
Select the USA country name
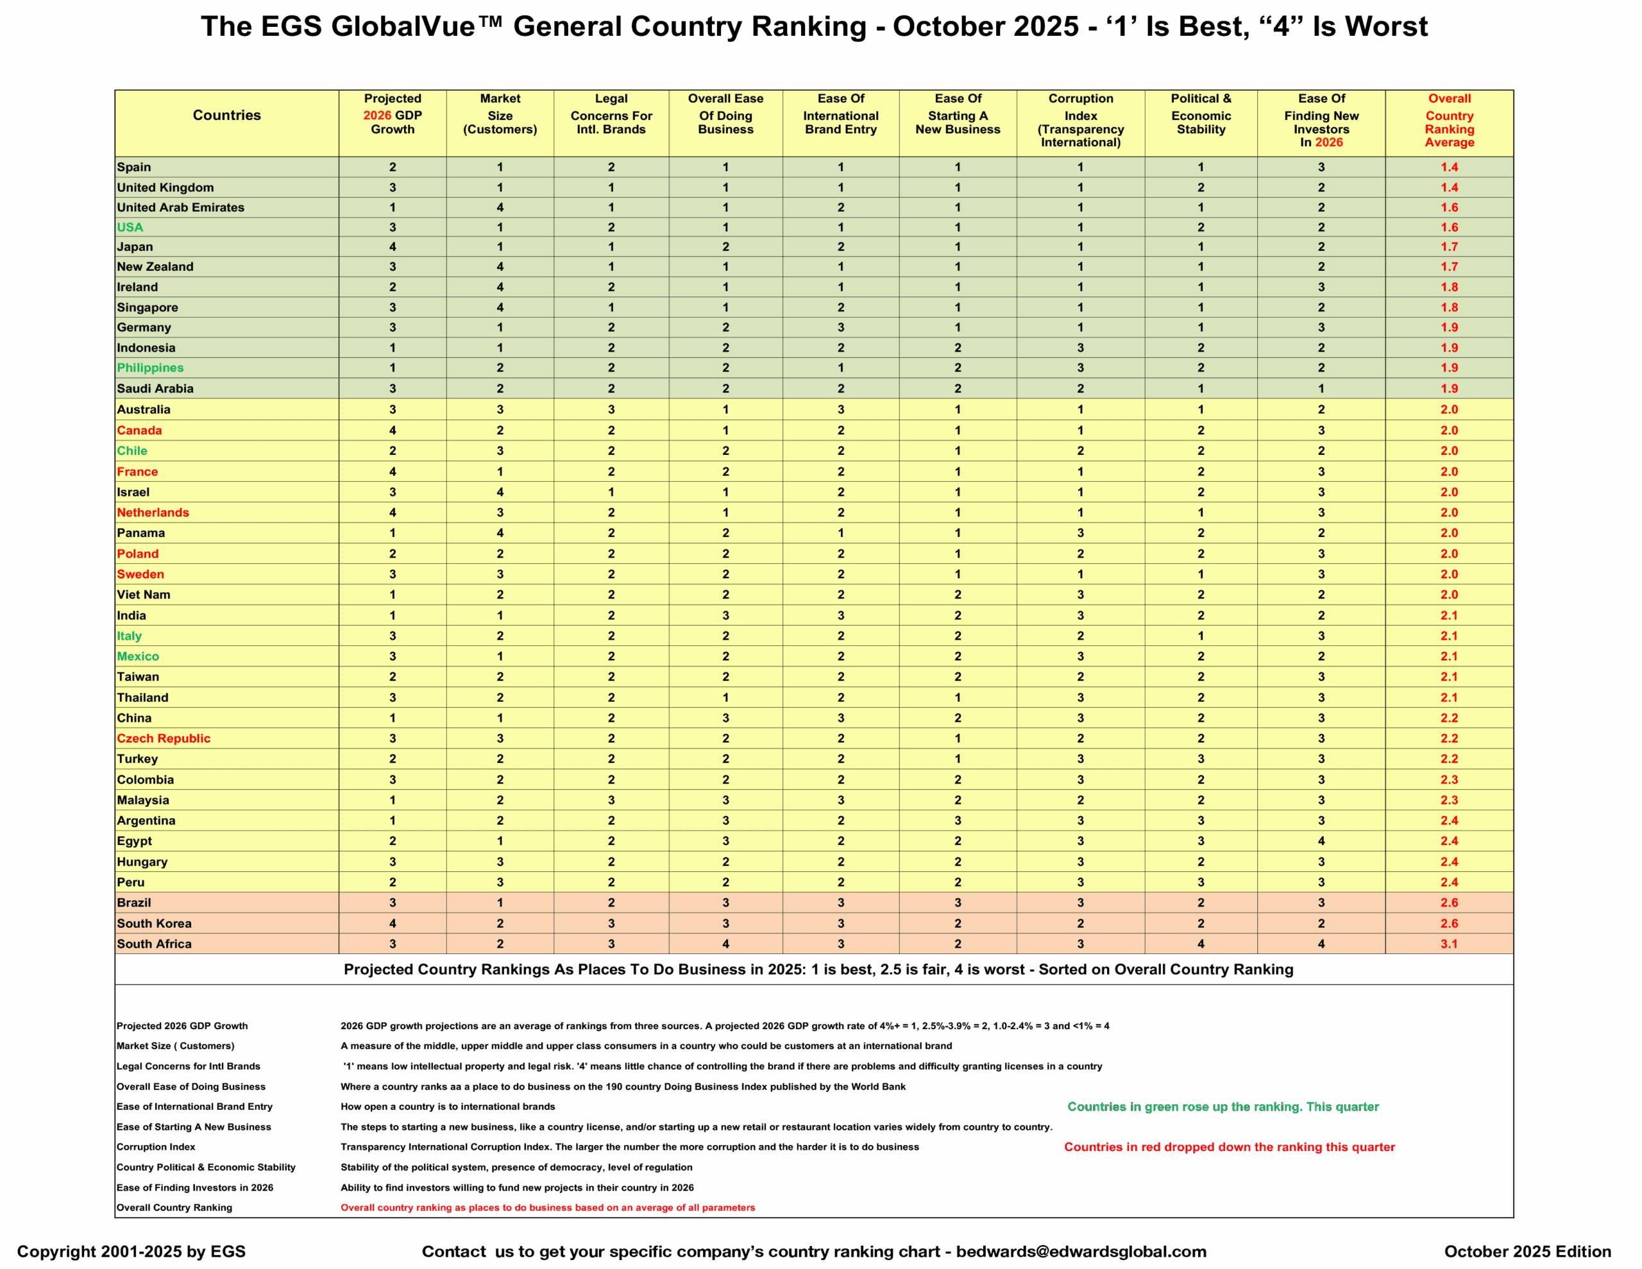coord(130,227)
